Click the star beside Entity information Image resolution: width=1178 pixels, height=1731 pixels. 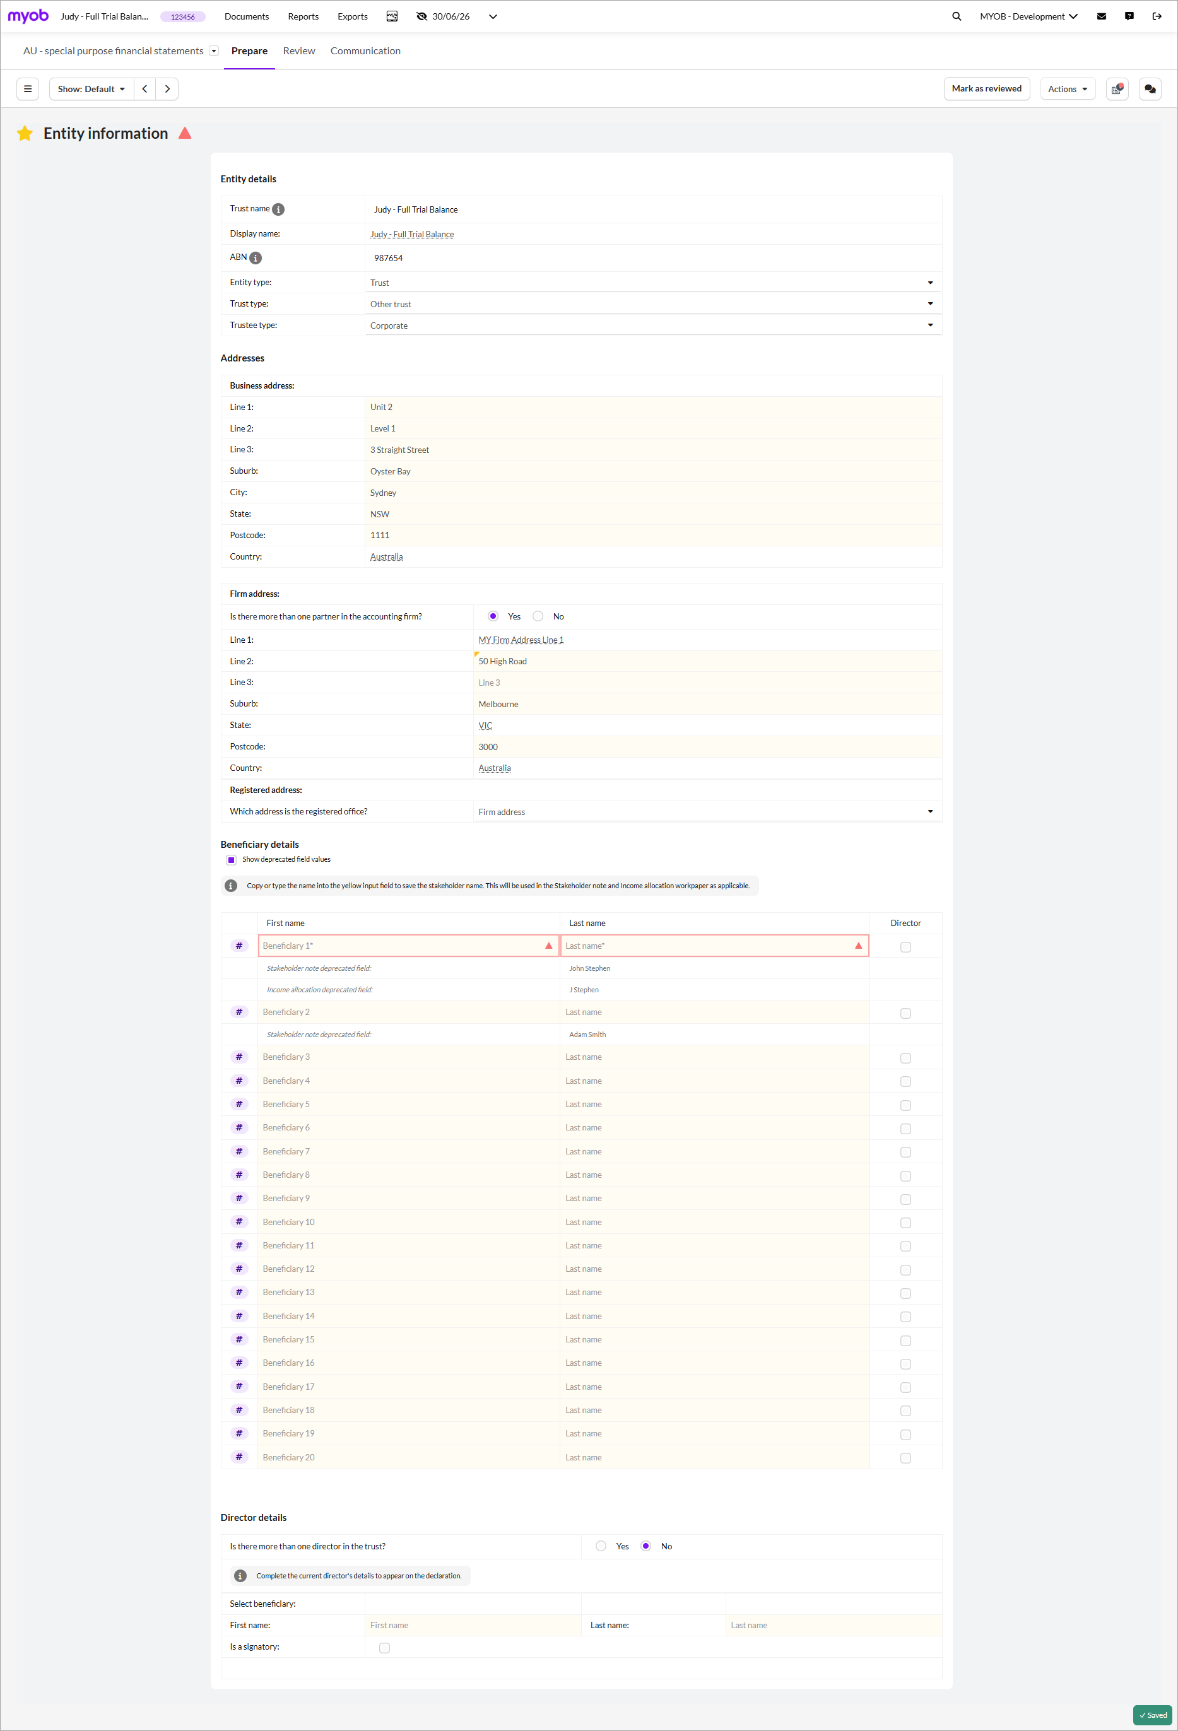25,133
